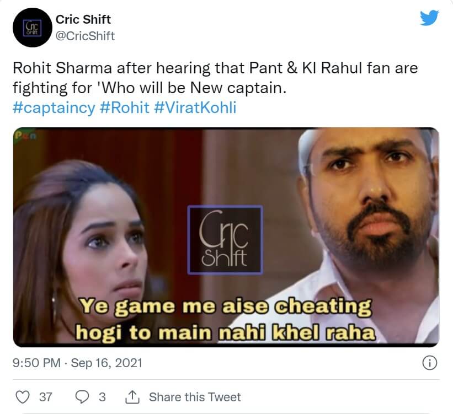Open replies via the speech bubble icon
The width and height of the screenshot is (453, 414).
(82, 397)
